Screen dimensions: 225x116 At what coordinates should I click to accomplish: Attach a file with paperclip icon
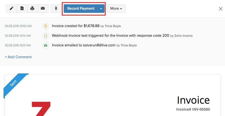click(x=56, y=8)
